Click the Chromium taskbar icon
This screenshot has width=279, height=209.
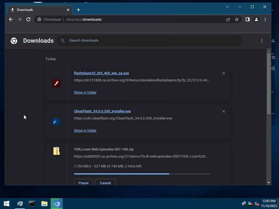(57, 204)
